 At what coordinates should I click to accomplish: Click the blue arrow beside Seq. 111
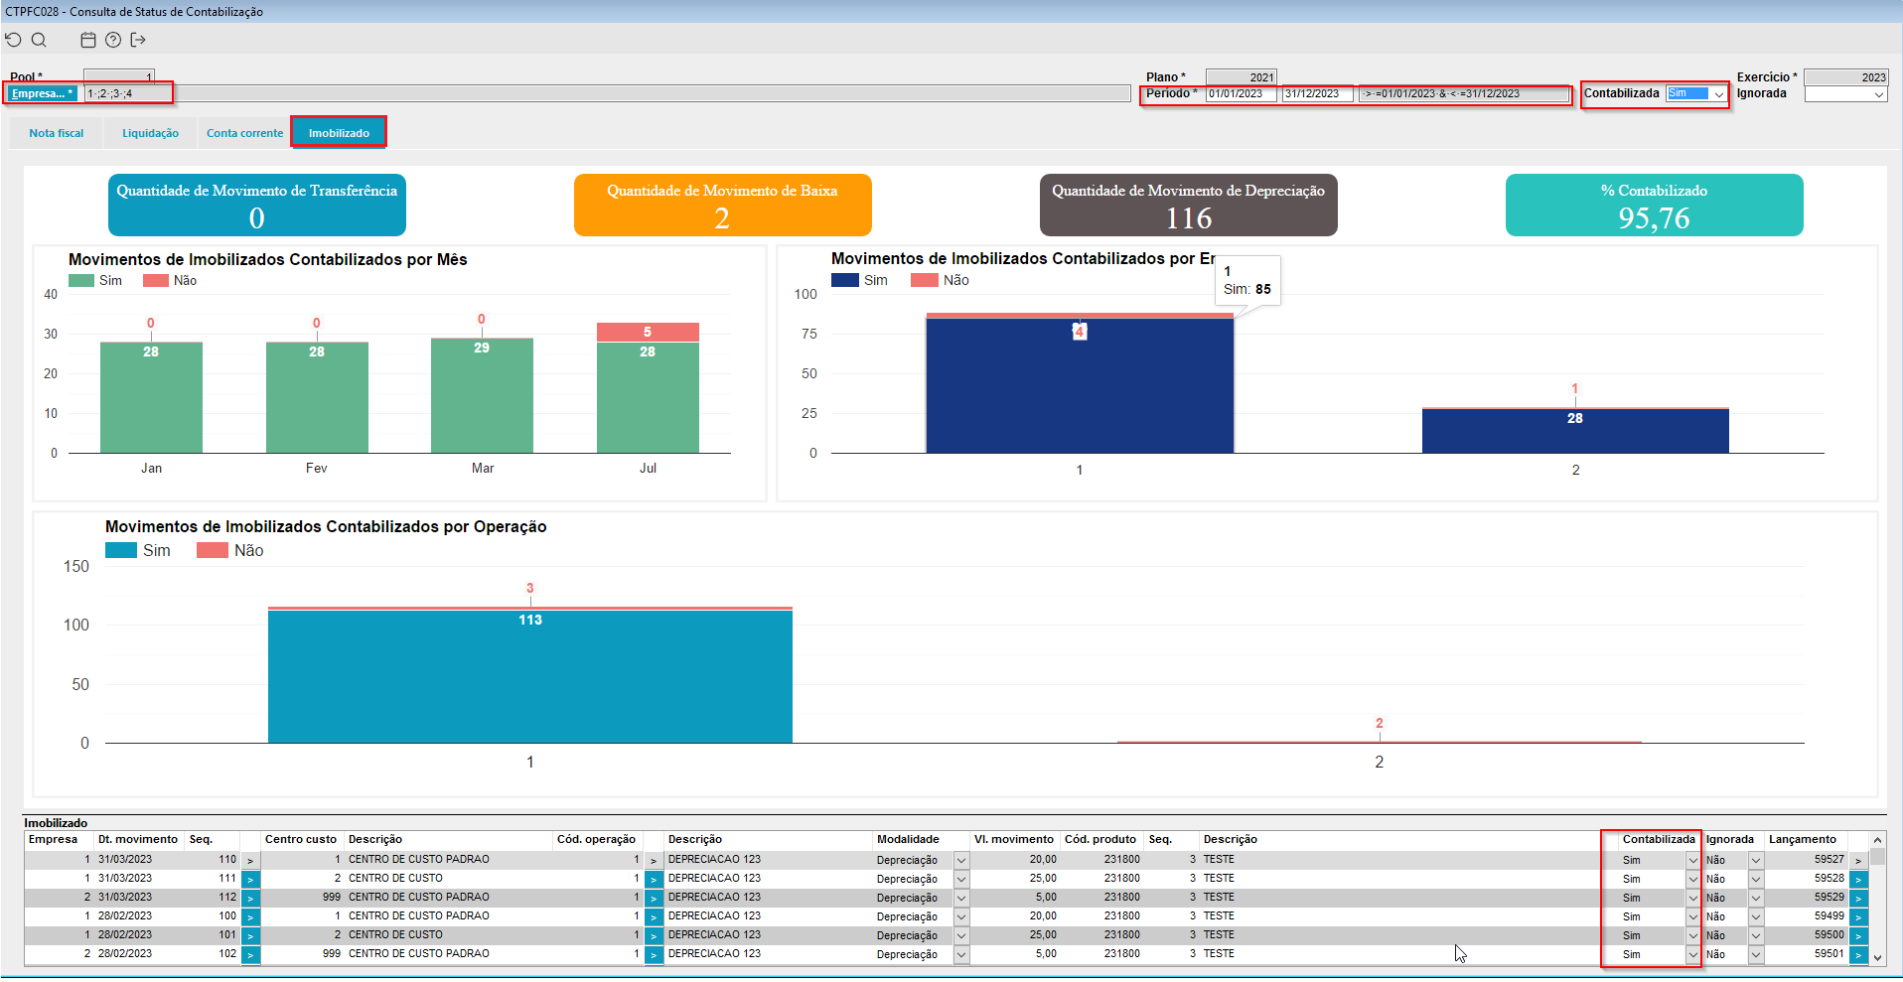pyautogui.click(x=250, y=880)
